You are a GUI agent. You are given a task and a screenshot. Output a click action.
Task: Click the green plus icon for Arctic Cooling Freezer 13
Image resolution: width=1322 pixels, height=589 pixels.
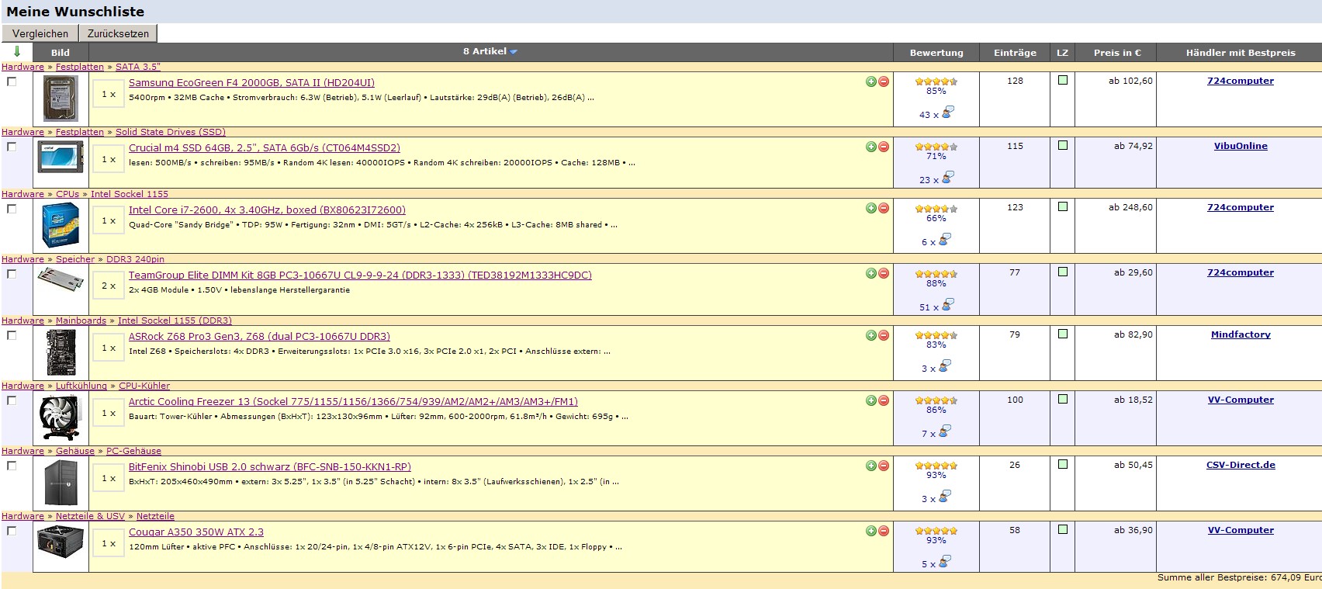click(871, 400)
